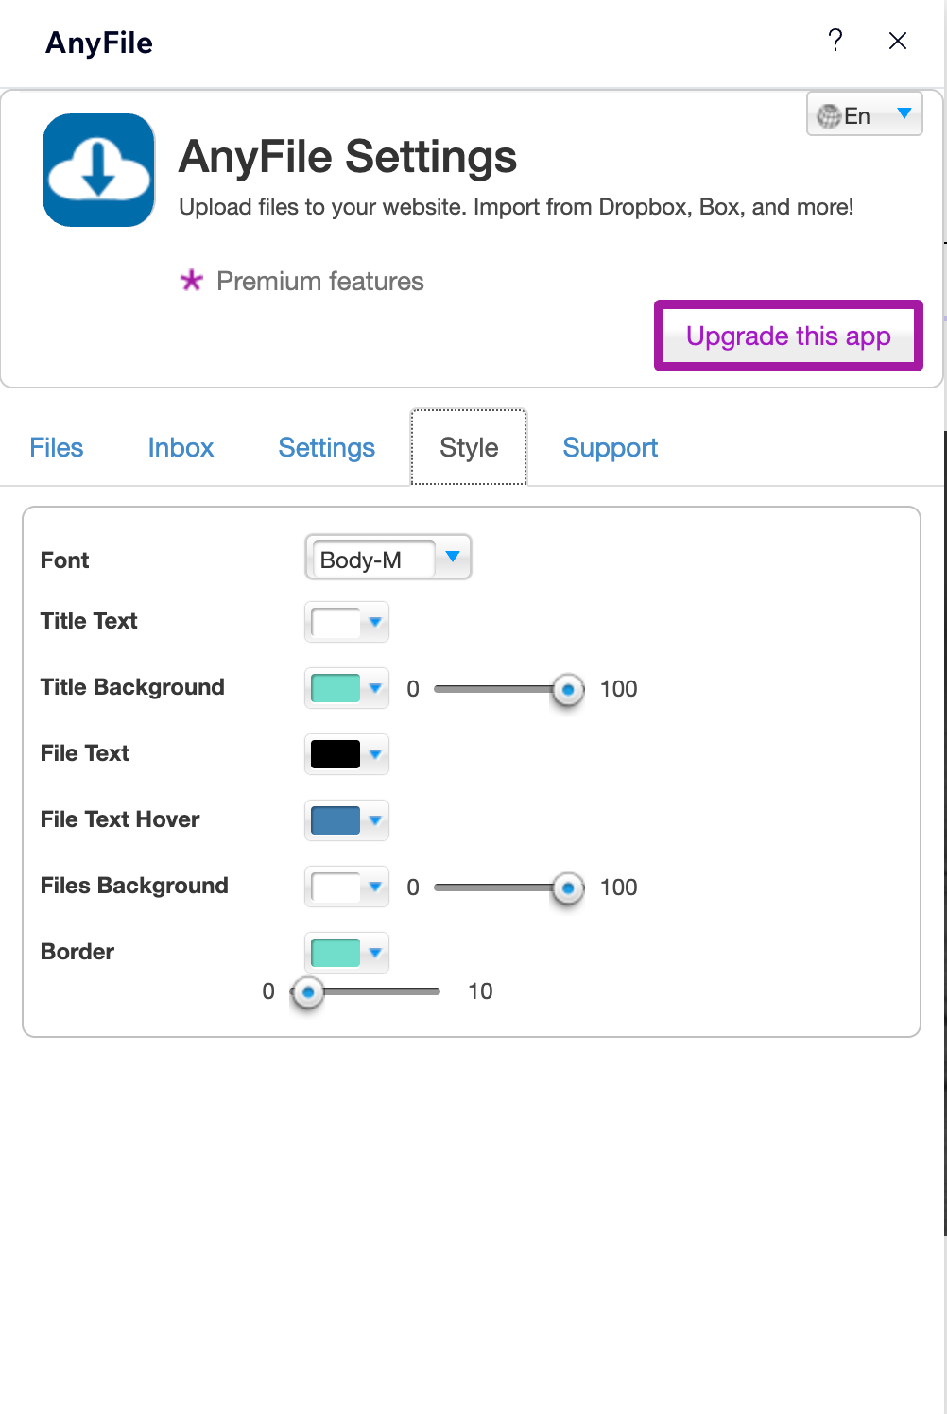Select the File Text black swatch

pyautogui.click(x=336, y=754)
